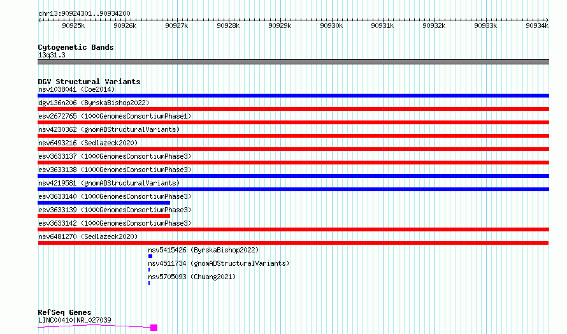Select the red bar under dgv136n206
Viewport: 567px width, 334px height.
tap(293, 109)
